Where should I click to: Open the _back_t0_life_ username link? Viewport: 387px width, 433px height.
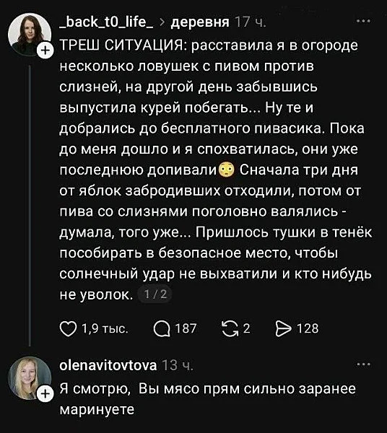coord(107,22)
